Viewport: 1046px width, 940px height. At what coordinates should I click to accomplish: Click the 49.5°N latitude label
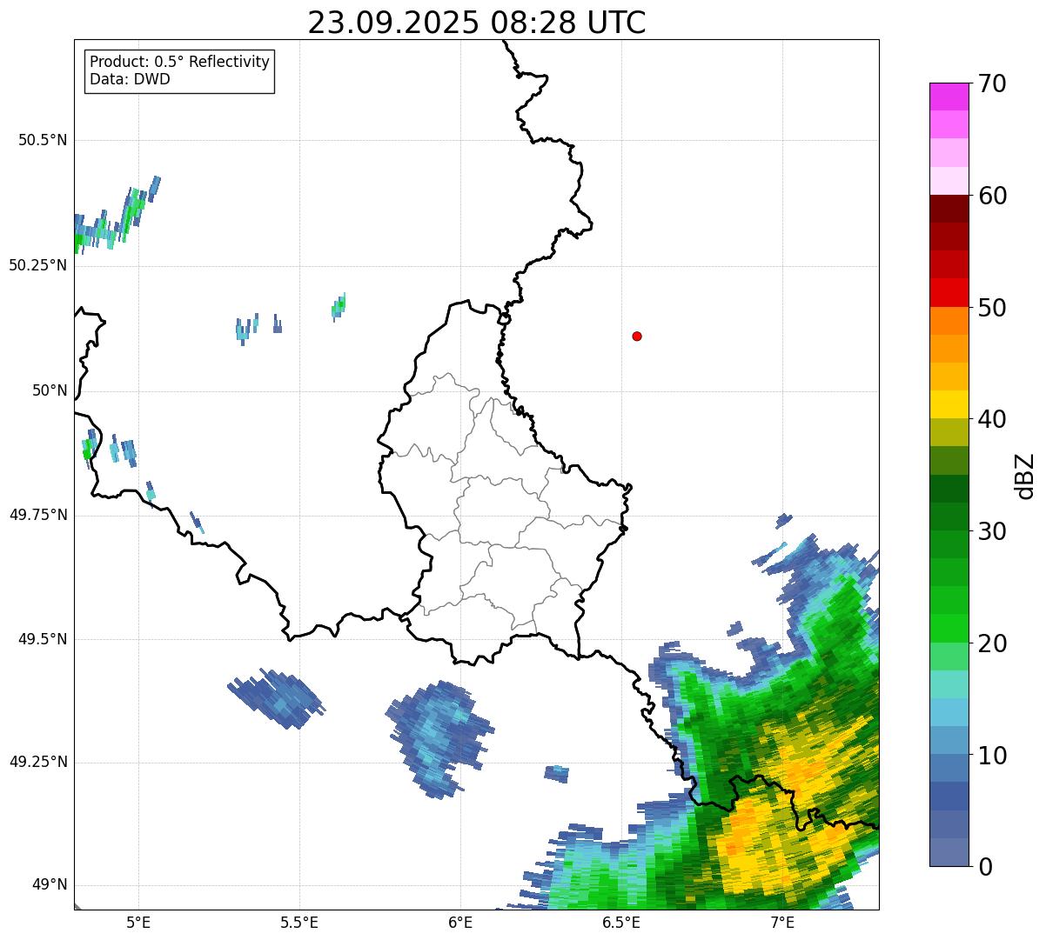click(x=43, y=639)
